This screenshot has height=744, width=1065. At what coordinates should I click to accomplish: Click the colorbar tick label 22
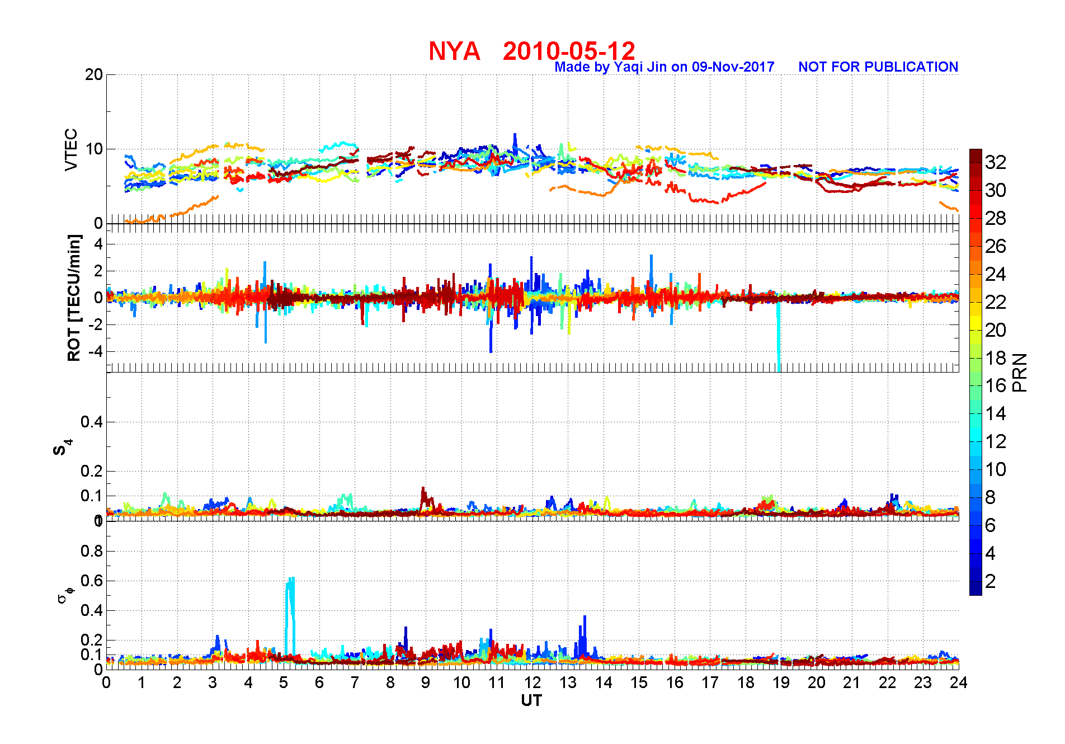996,302
